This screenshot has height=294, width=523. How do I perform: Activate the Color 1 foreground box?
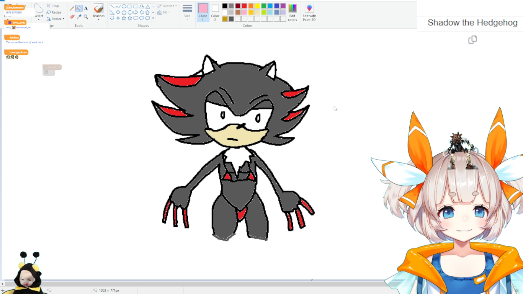coord(203,12)
